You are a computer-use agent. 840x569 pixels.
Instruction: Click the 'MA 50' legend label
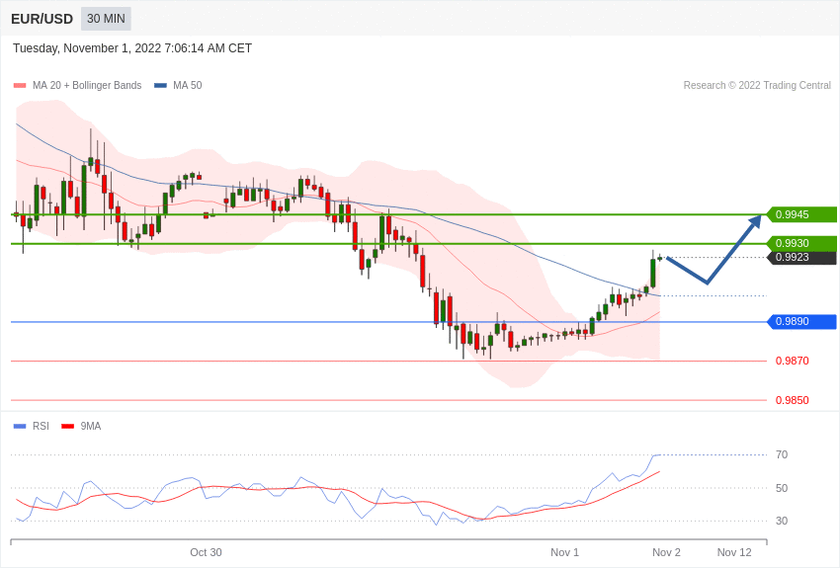[188, 85]
